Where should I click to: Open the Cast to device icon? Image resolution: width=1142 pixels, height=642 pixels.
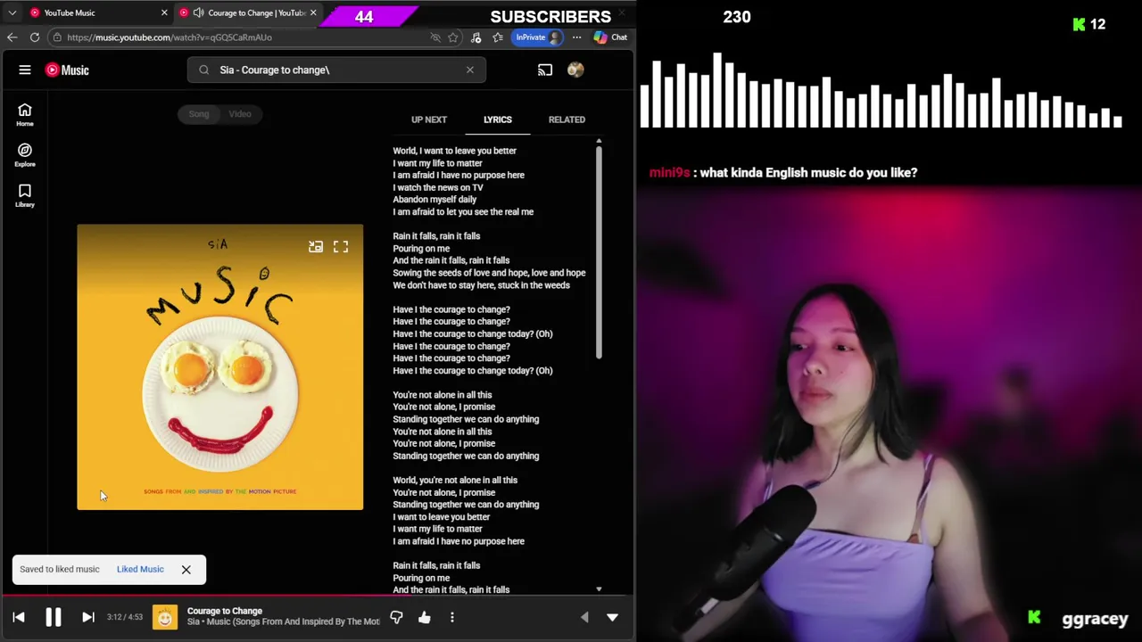coord(545,70)
